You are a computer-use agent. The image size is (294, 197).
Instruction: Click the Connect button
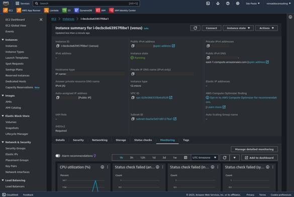(211, 28)
